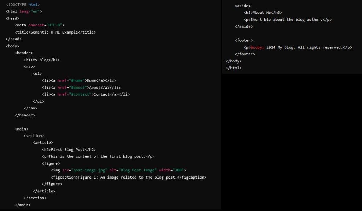Click the h3 About Me line
The width and height of the screenshot is (362, 211).
point(263,13)
